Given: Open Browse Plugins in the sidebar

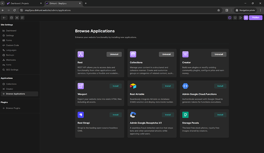Looking at the screenshot, I should pyautogui.click(x=20, y=108).
